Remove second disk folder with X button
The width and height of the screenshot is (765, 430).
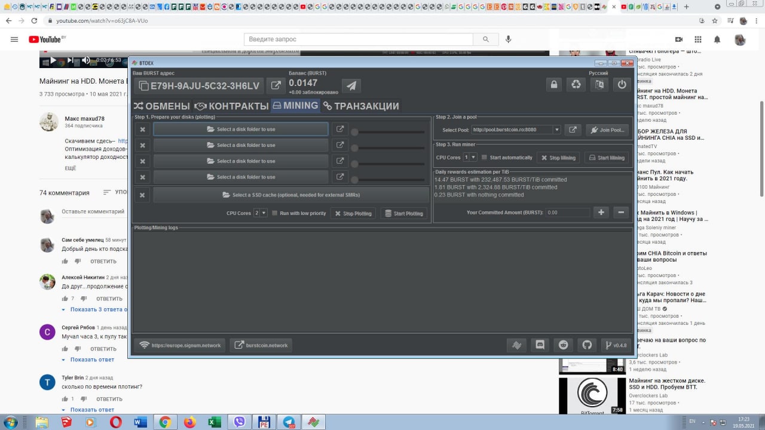tap(142, 145)
